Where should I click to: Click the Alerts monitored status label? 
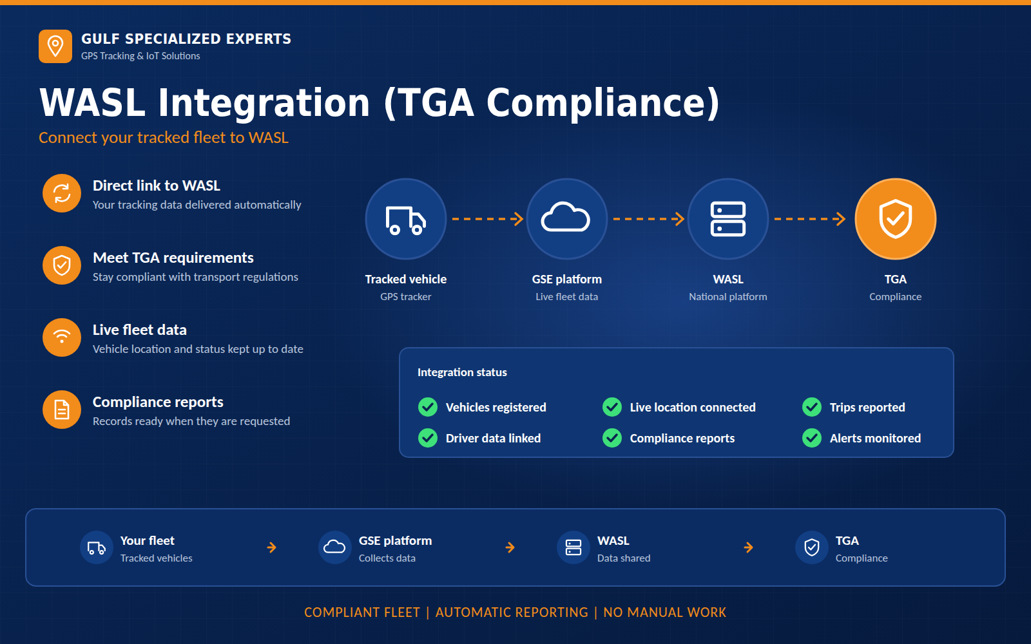[x=875, y=439]
